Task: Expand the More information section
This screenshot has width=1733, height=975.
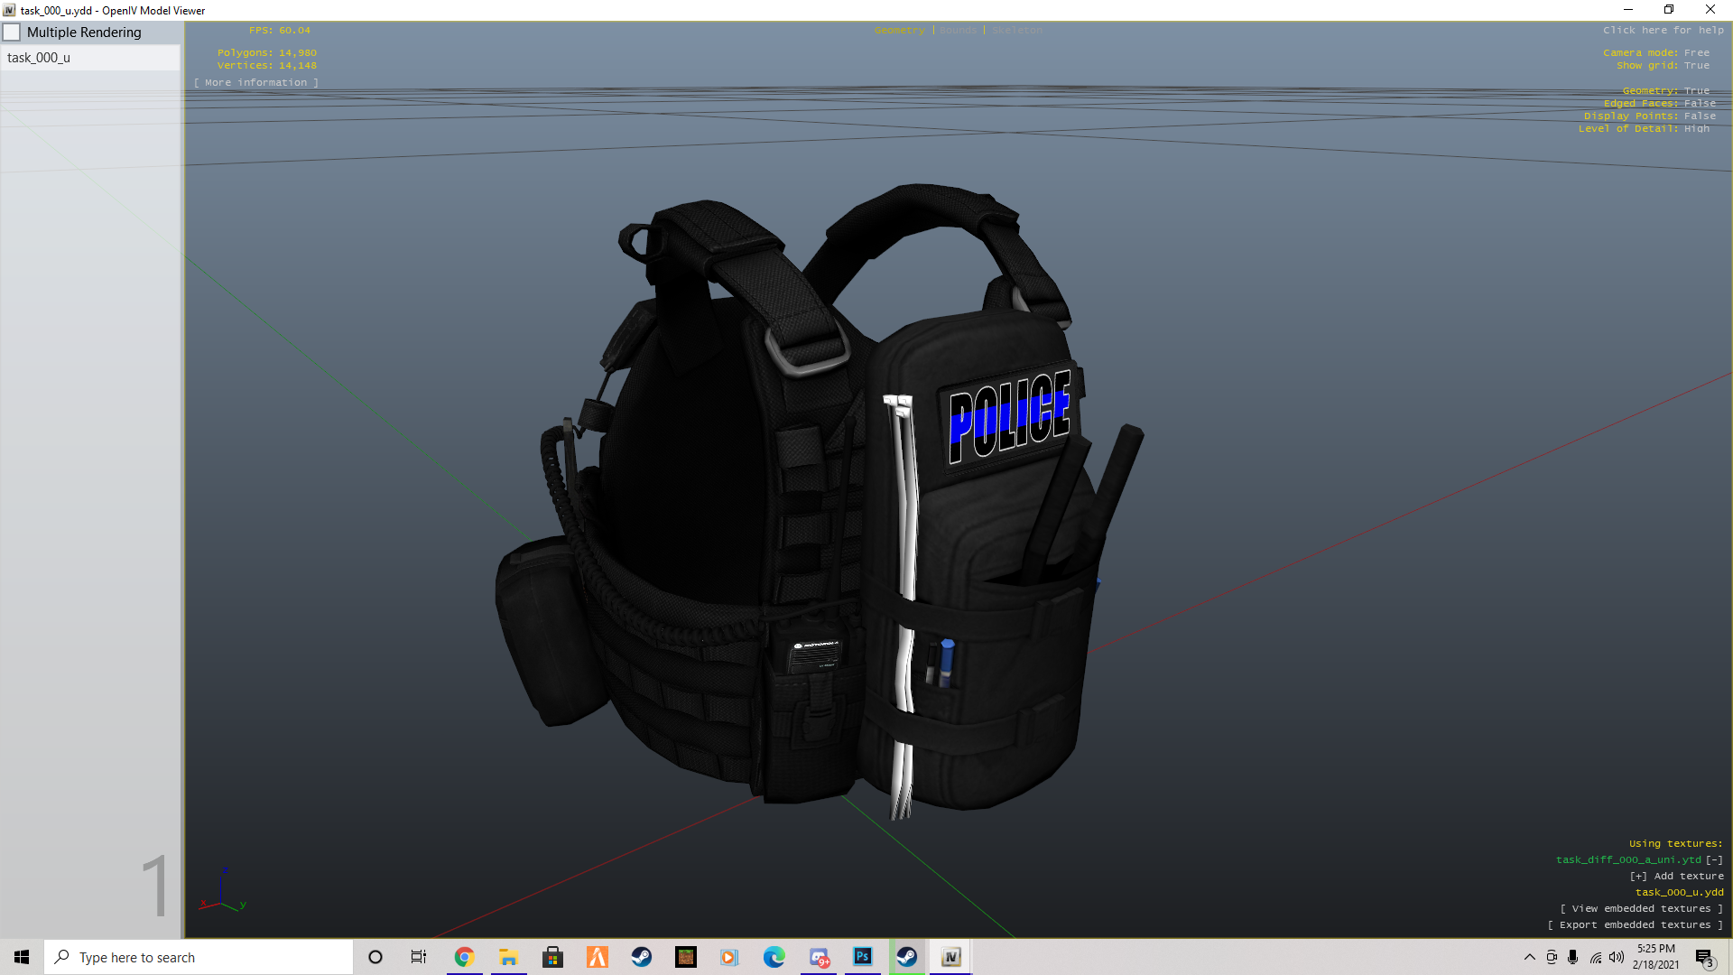Action: point(256,82)
